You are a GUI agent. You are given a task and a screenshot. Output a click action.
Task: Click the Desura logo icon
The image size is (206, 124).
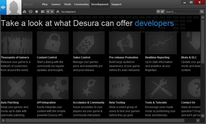click(x=3, y=7)
